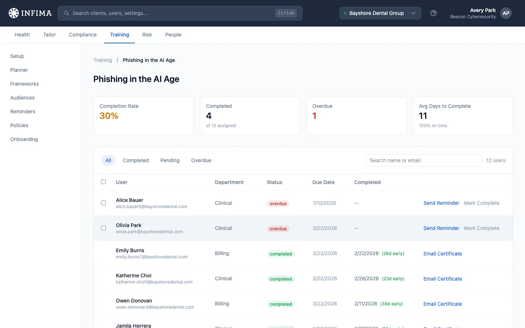Click the Overdue count card
Image resolution: width=525 pixels, height=328 pixels.
357,116
